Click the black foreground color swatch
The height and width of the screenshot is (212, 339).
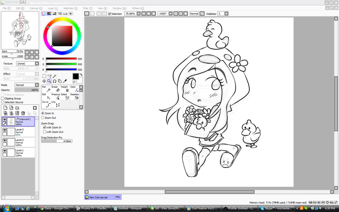pyautogui.click(x=76, y=76)
